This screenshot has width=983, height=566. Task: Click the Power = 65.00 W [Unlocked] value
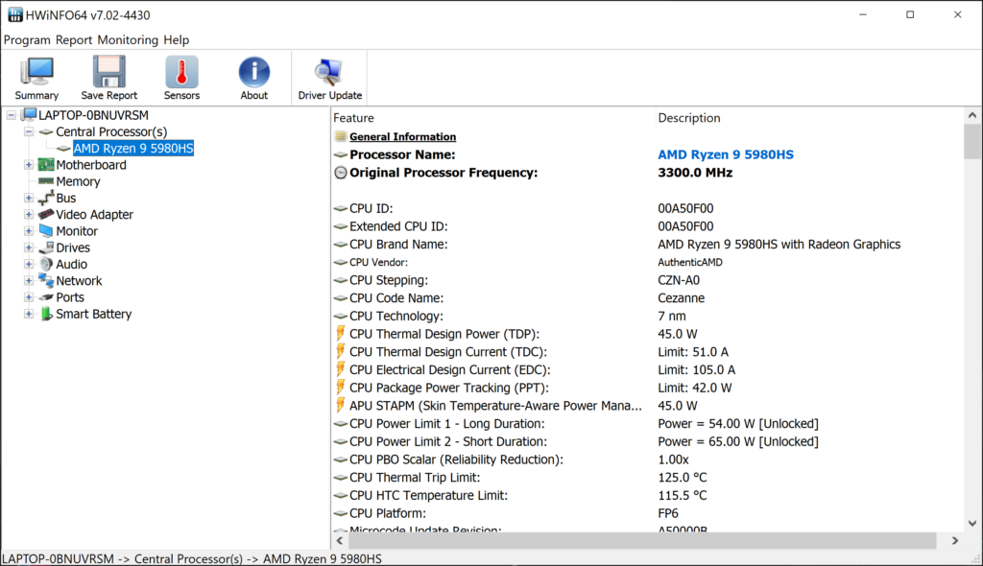tap(738, 441)
